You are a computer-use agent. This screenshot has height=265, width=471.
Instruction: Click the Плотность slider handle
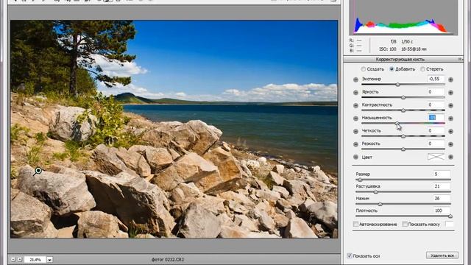[450, 216]
